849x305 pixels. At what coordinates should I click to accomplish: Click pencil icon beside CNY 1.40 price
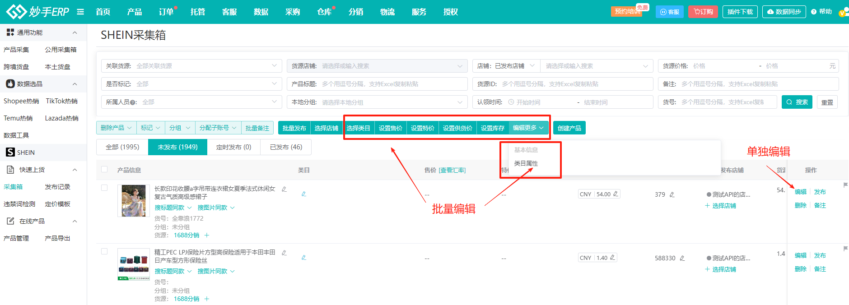tap(612, 258)
